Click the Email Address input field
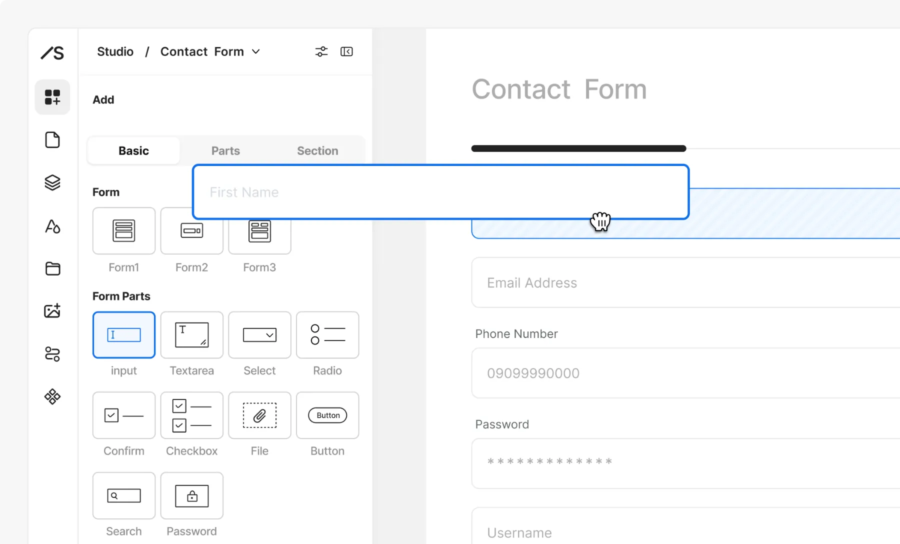 (685, 282)
